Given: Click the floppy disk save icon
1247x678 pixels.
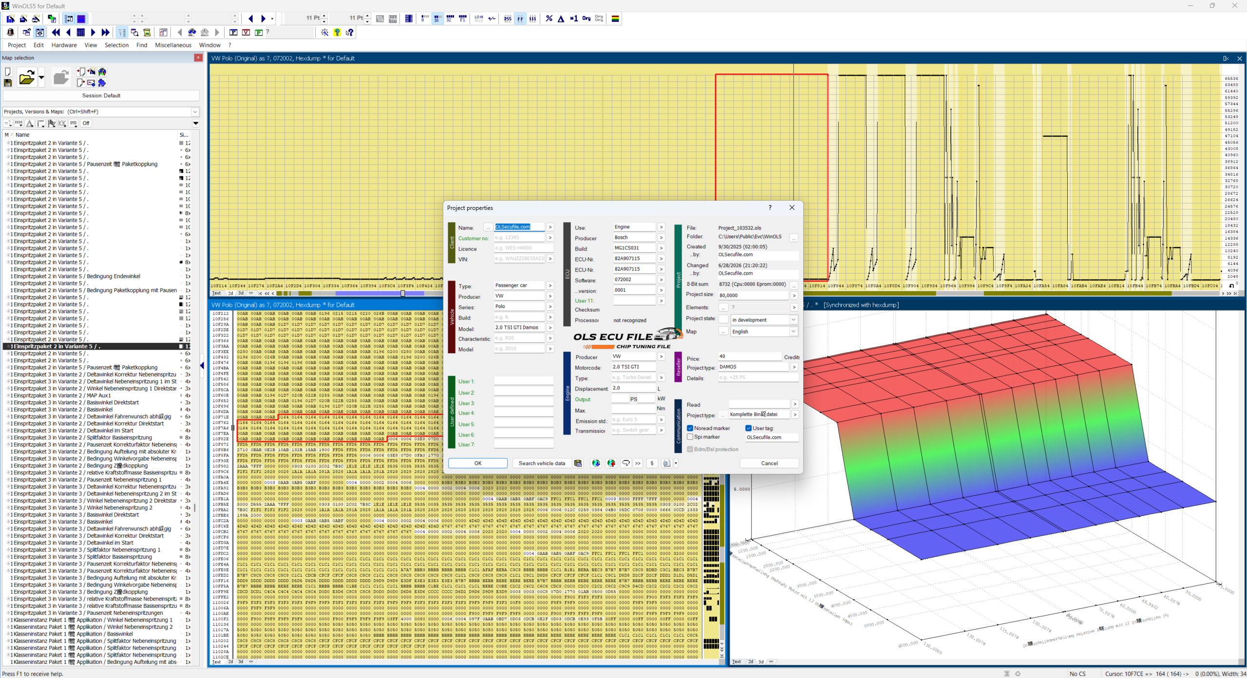Looking at the screenshot, I should (8, 83).
